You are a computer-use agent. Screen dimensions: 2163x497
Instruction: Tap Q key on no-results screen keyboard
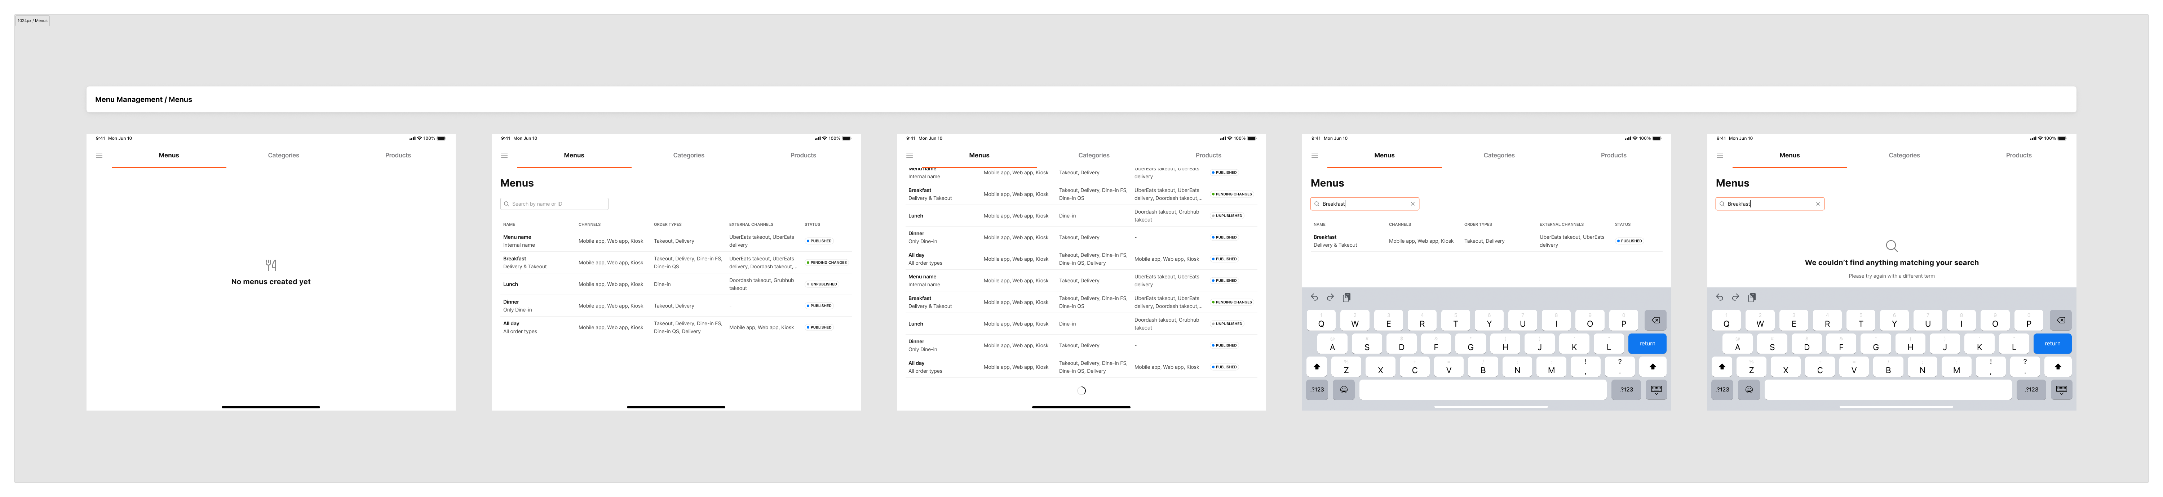(x=1726, y=320)
